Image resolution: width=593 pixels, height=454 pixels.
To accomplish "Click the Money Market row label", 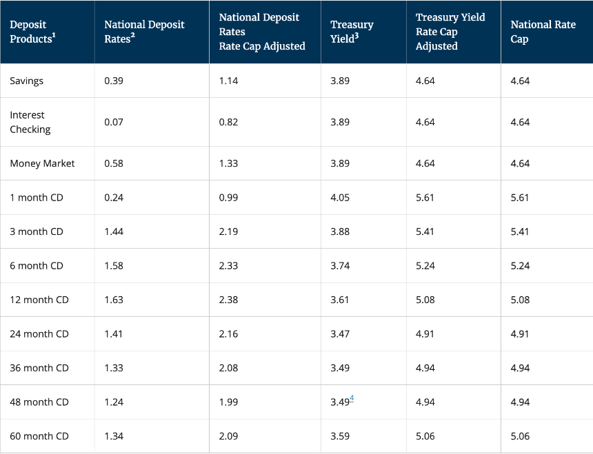I will [x=42, y=163].
